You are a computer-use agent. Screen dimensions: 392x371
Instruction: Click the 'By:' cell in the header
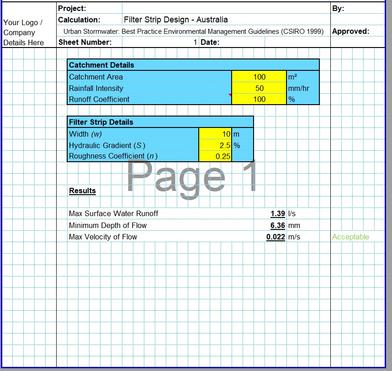tap(338, 9)
